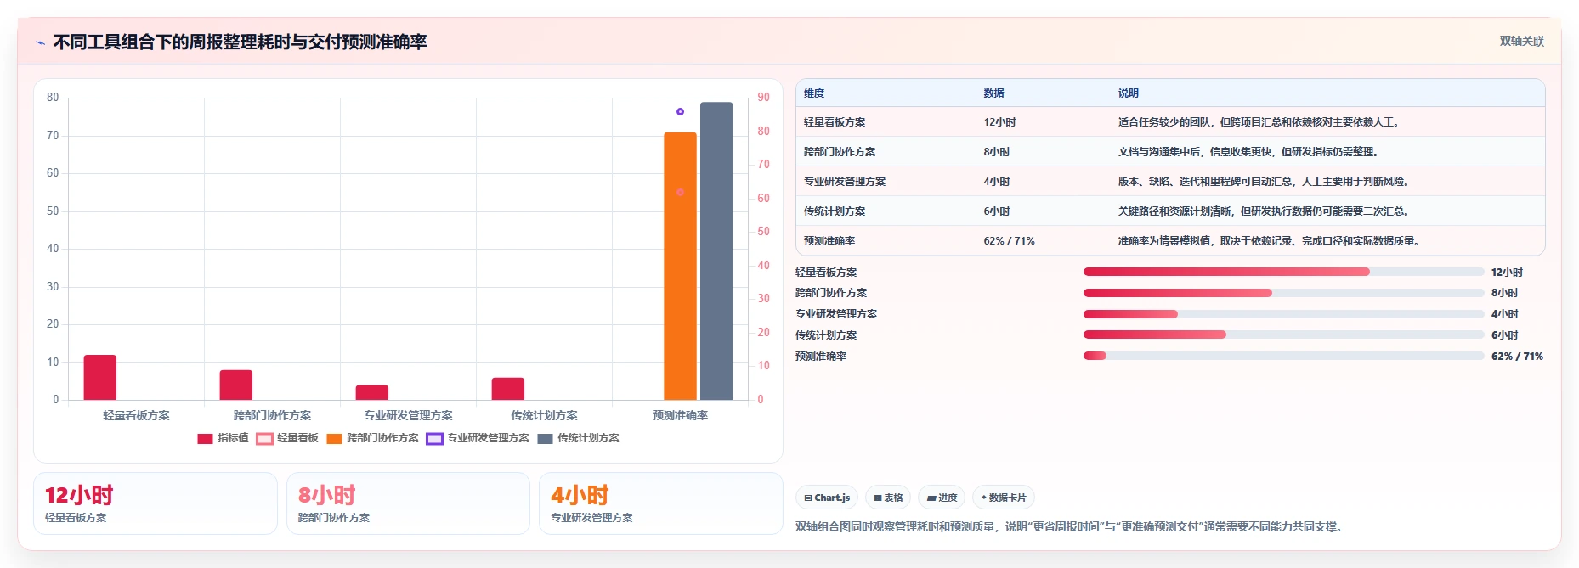Image resolution: width=1579 pixels, height=568 pixels.
Task: Click the 12小时 label beside the progress bar
Action: [1507, 273]
